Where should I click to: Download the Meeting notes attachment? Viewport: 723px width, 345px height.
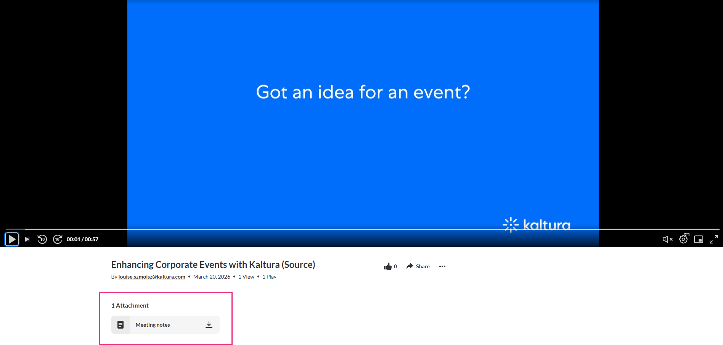209,325
